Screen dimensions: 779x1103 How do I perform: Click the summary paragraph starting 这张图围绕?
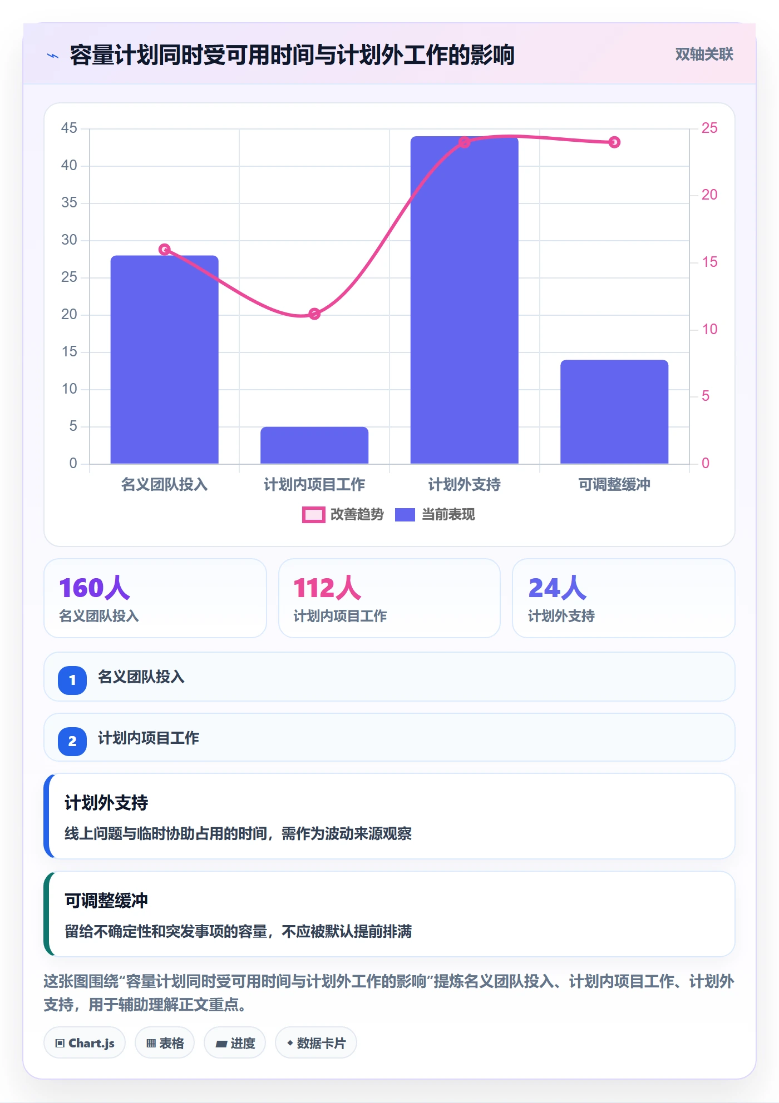point(389,993)
